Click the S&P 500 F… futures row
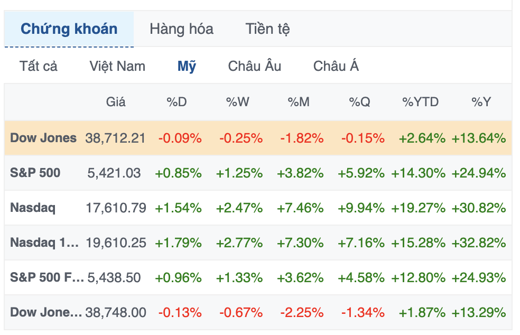 [x=47, y=277]
